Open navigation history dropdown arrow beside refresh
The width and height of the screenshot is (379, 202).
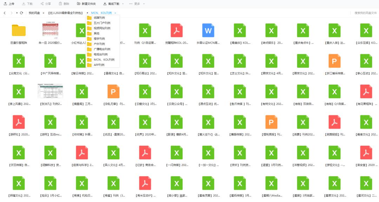click(x=17, y=13)
